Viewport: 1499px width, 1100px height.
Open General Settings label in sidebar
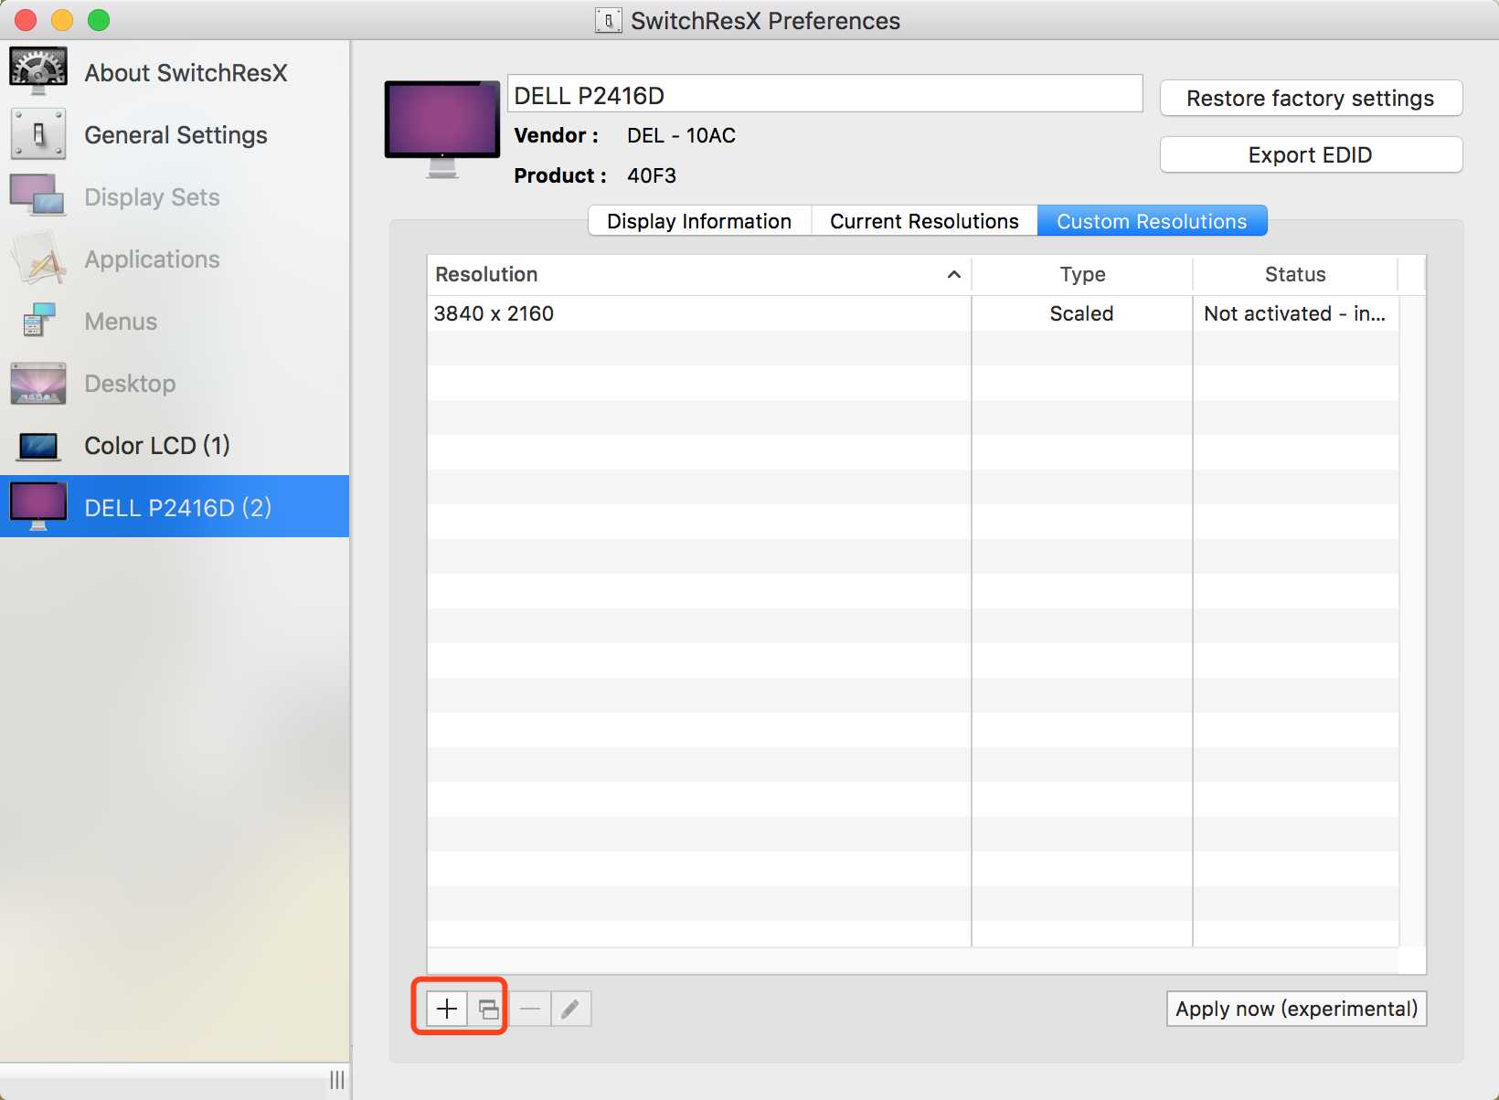pyautogui.click(x=176, y=135)
